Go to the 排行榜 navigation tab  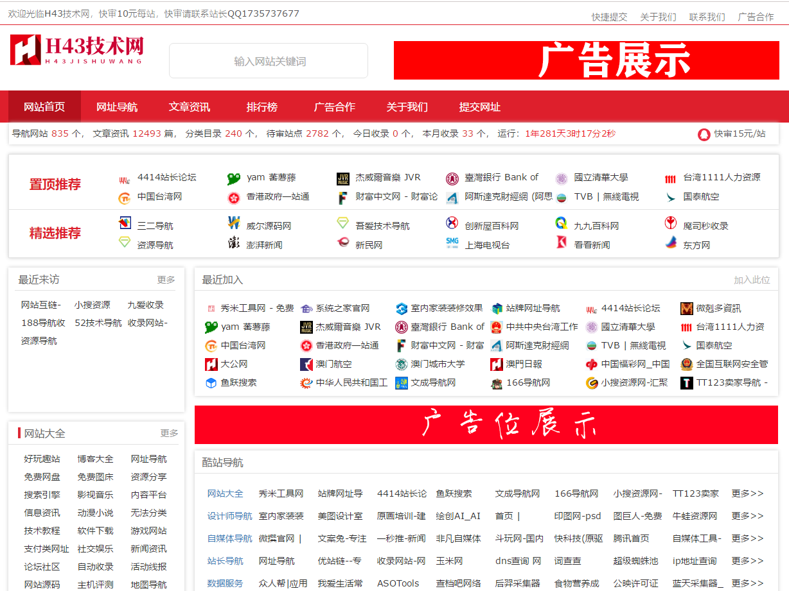(x=262, y=107)
